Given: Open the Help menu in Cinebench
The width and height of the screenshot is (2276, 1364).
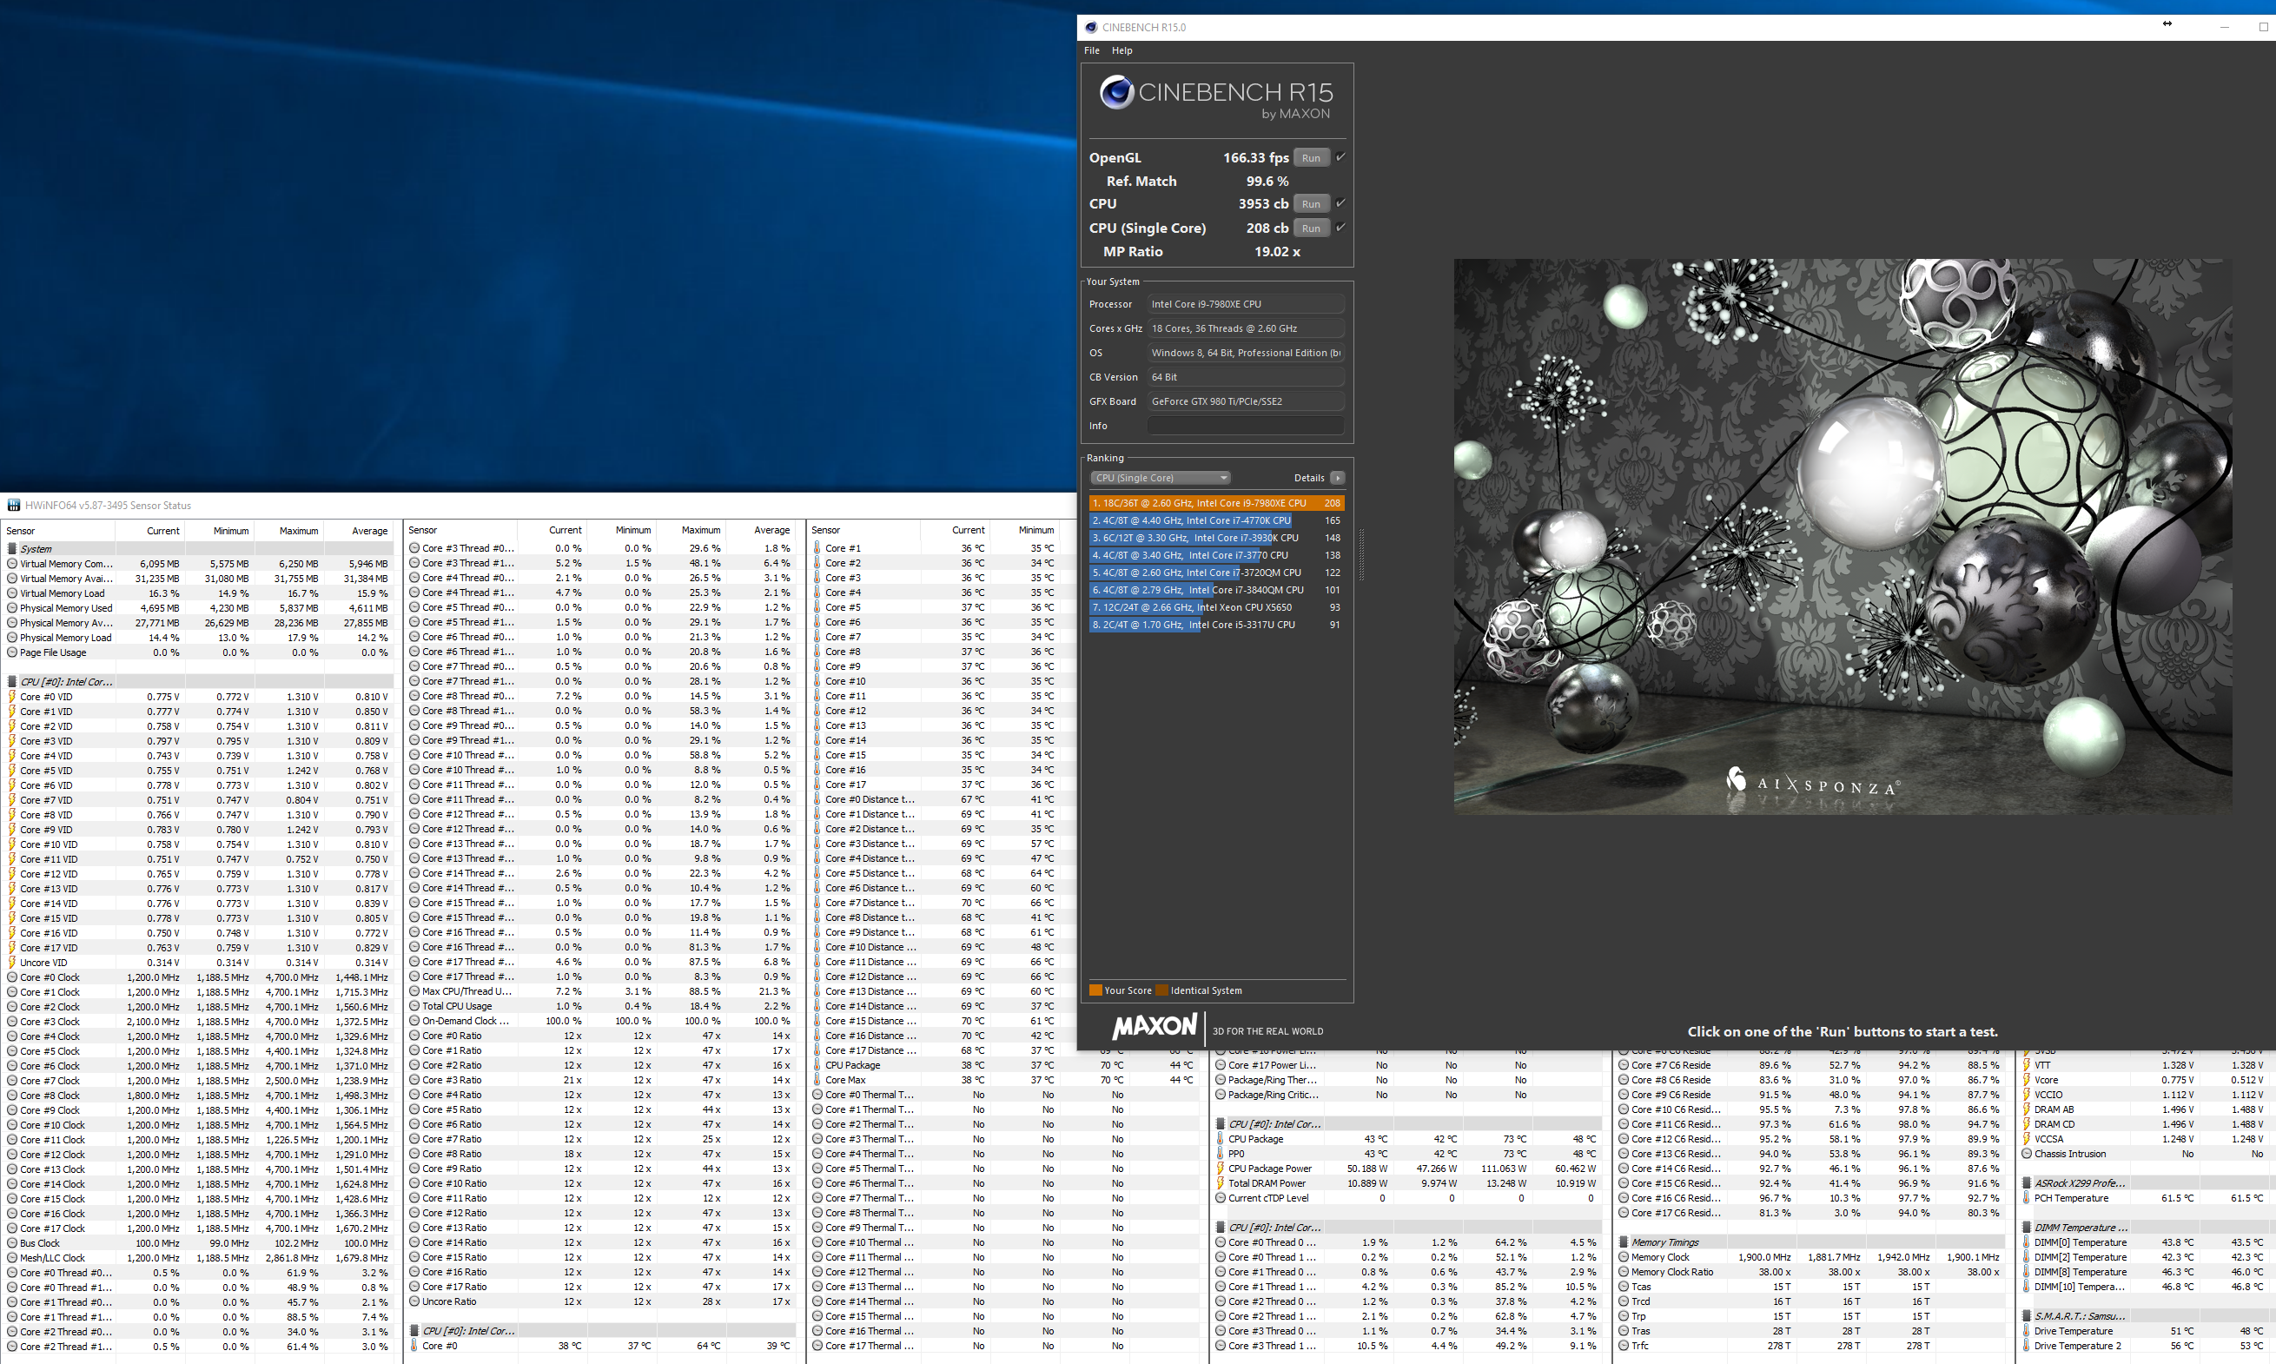Looking at the screenshot, I should click(x=1121, y=50).
